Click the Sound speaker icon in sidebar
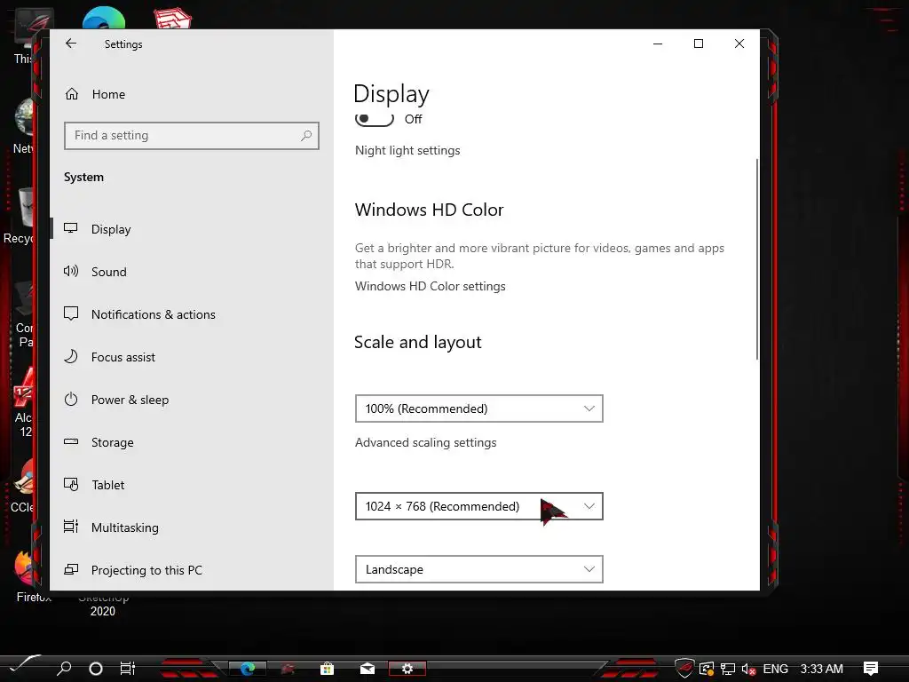Image resolution: width=909 pixels, height=682 pixels. pos(71,271)
